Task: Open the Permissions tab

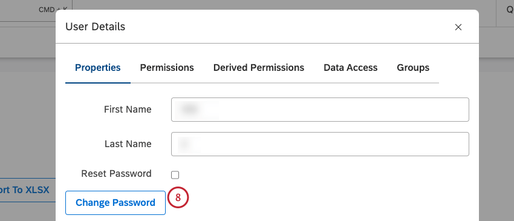Action: (167, 68)
